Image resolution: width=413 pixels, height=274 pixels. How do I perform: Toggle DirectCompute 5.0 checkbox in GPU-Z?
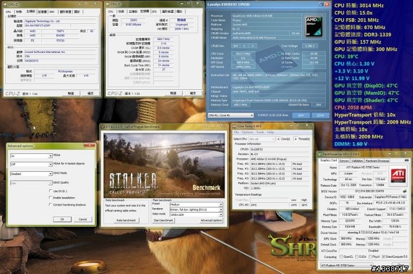pyautogui.click(x=383, y=257)
